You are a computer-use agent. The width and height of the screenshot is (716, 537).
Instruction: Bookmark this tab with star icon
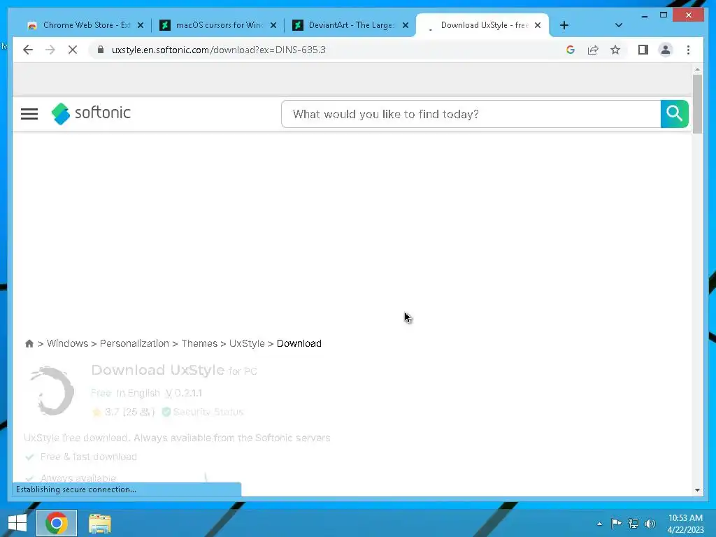615,50
